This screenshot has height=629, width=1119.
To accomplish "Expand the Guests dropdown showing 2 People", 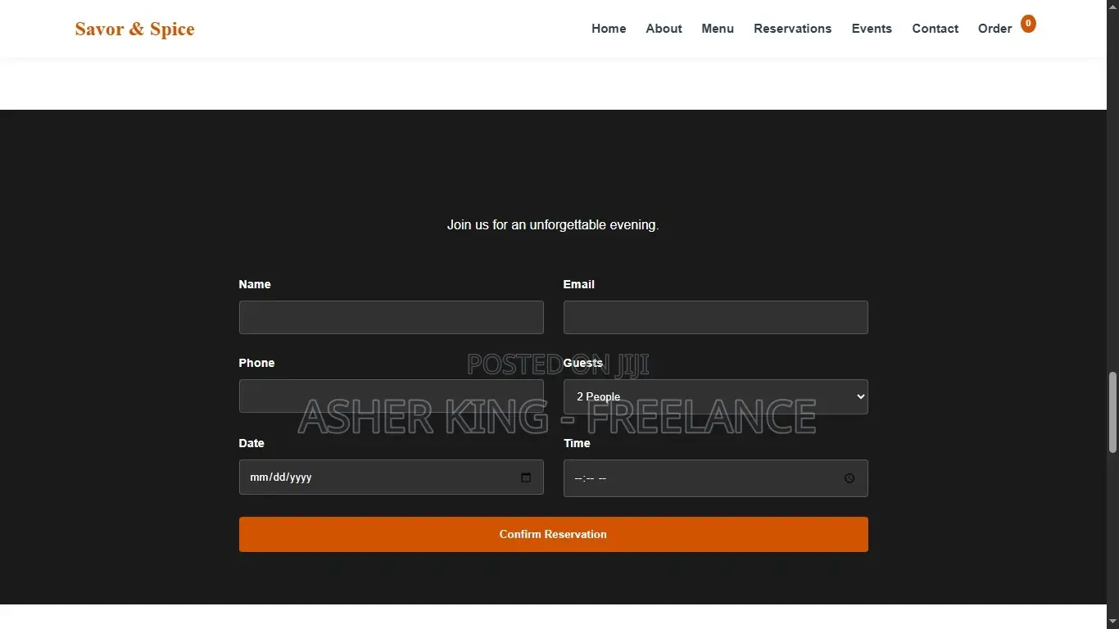I will [715, 397].
